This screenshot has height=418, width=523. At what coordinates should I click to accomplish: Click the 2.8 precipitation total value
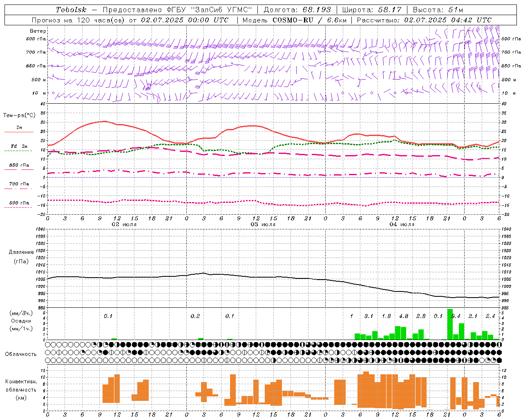pos(421,316)
